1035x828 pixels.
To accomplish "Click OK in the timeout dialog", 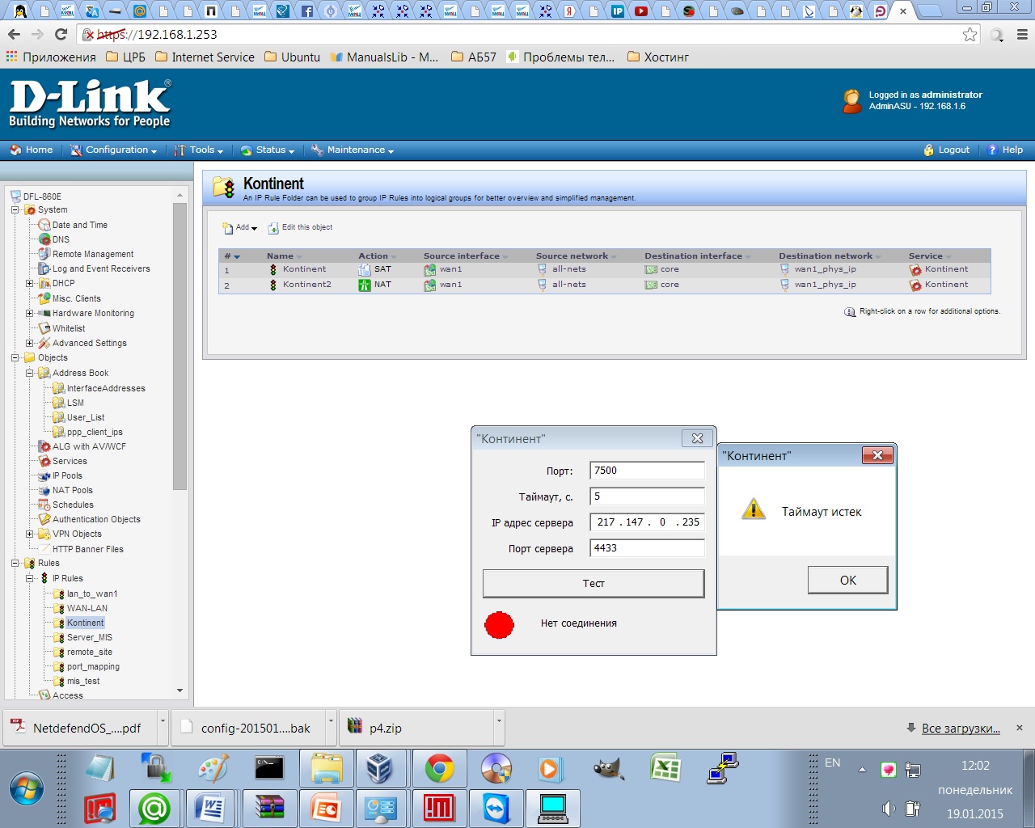I will [x=847, y=580].
